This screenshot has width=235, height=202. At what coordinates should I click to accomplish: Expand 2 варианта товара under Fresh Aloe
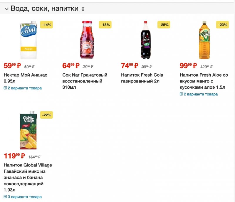199,94
